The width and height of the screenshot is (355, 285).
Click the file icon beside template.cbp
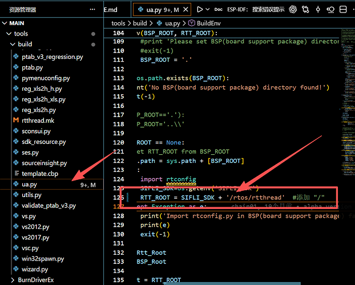(17, 173)
